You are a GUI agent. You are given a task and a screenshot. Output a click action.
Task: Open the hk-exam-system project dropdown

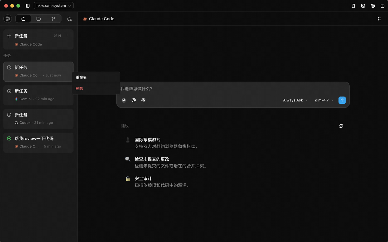pyautogui.click(x=53, y=6)
